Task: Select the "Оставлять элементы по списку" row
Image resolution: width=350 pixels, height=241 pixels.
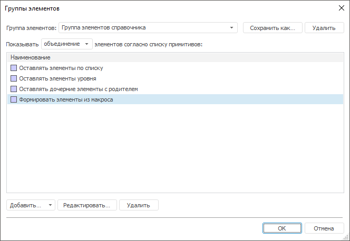Action: [x=61, y=68]
